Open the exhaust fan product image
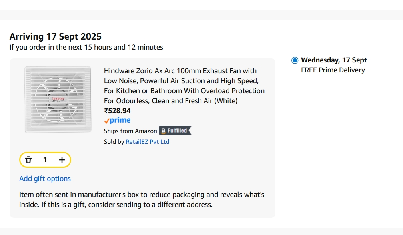The width and height of the screenshot is (403, 235). 58,99
